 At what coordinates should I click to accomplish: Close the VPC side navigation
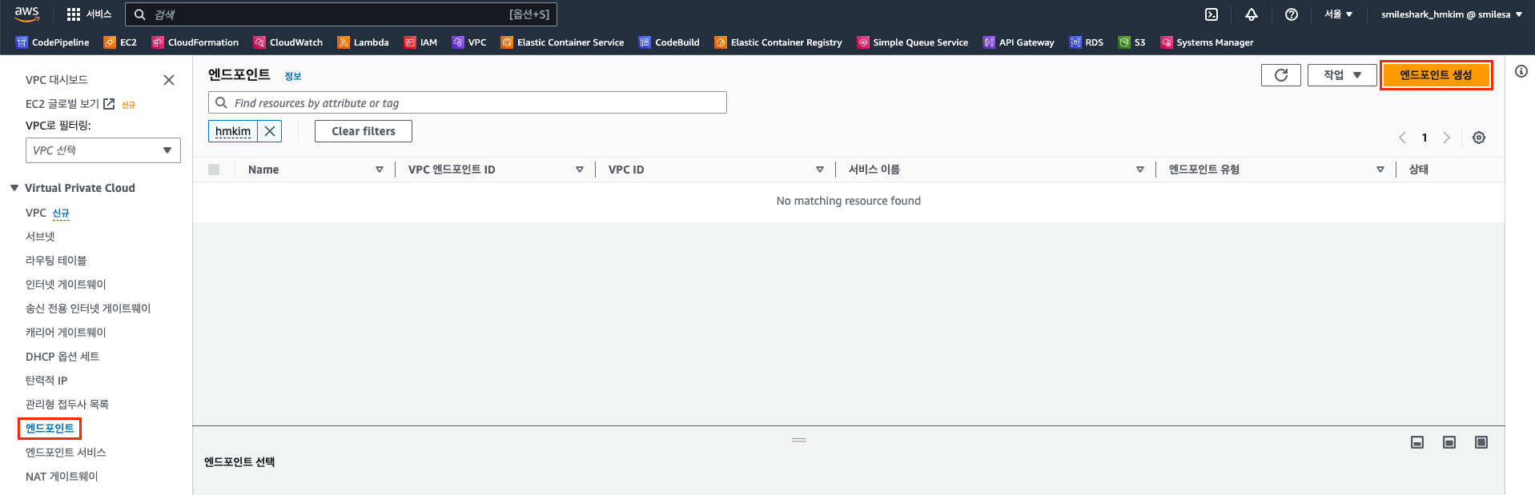[169, 80]
